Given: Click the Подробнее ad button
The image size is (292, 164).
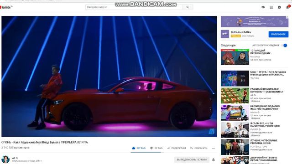Looking at the screenshot, I should (x=278, y=35).
